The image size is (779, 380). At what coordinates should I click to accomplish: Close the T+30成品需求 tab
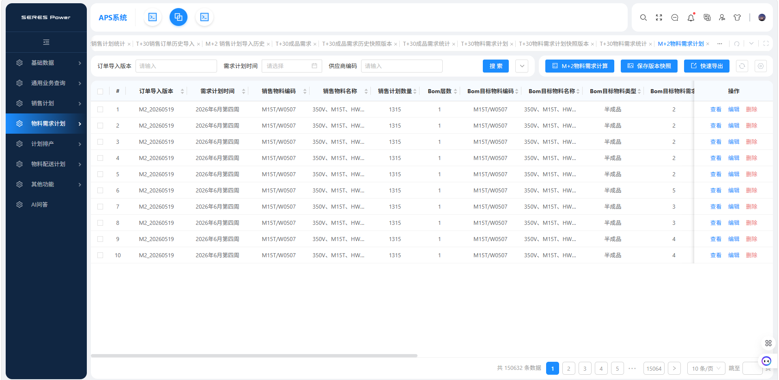pyautogui.click(x=315, y=44)
